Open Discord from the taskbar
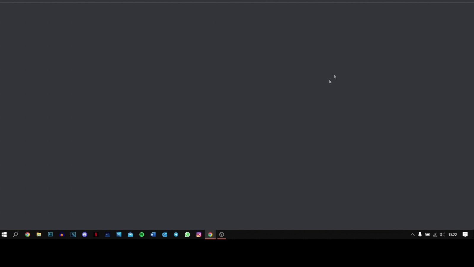The height and width of the screenshot is (267, 474). [84, 234]
